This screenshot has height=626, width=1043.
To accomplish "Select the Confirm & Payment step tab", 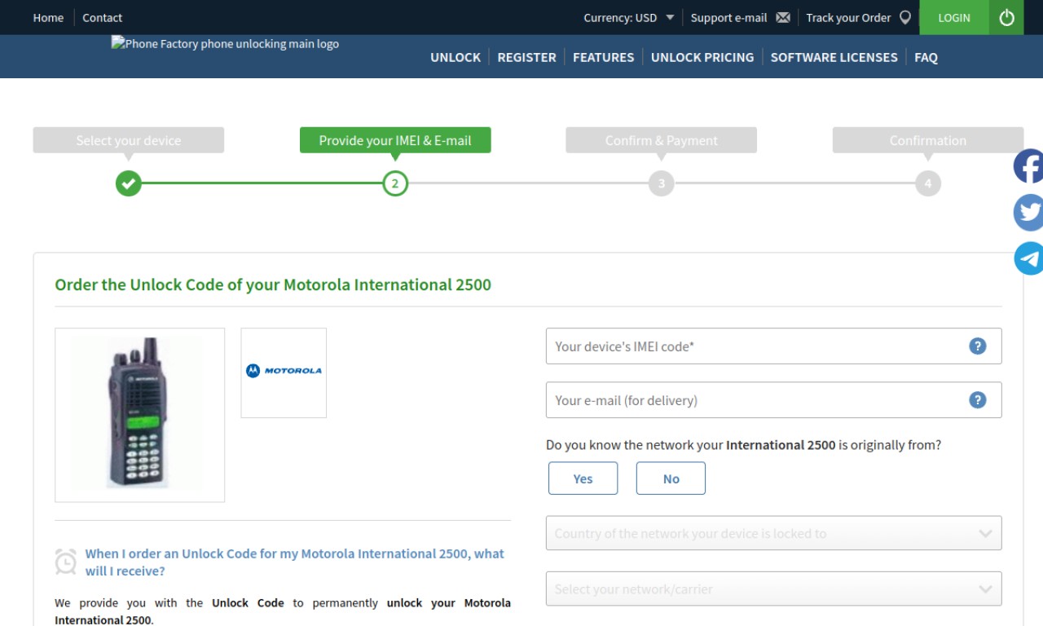I will pos(662,140).
